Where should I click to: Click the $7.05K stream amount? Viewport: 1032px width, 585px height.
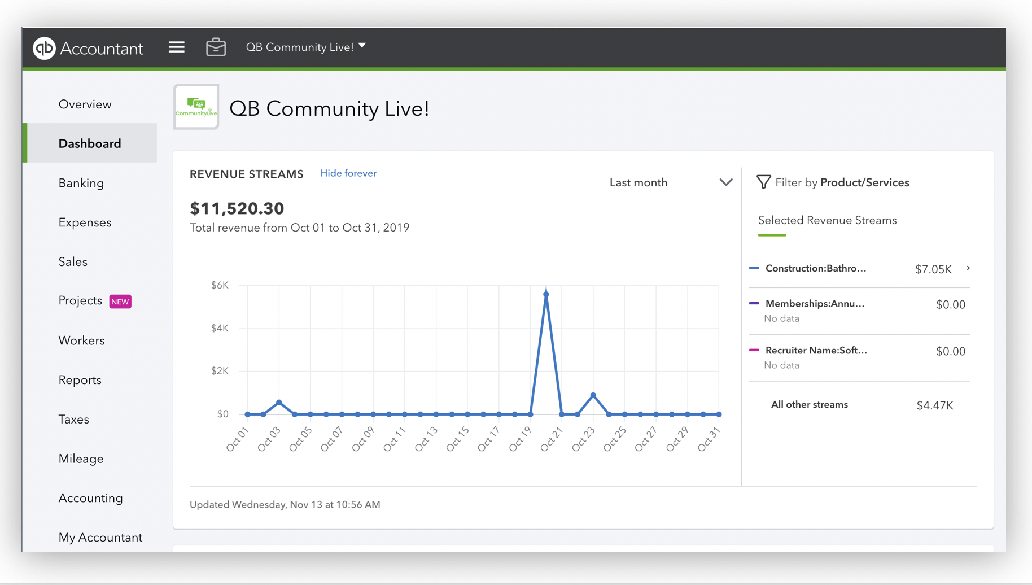pos(933,269)
